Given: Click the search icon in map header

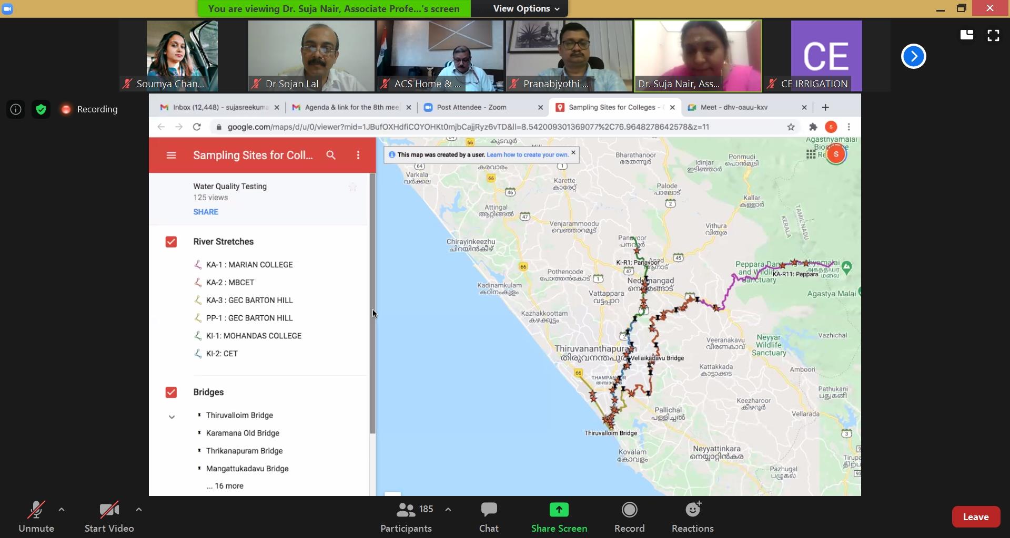Looking at the screenshot, I should (x=331, y=156).
